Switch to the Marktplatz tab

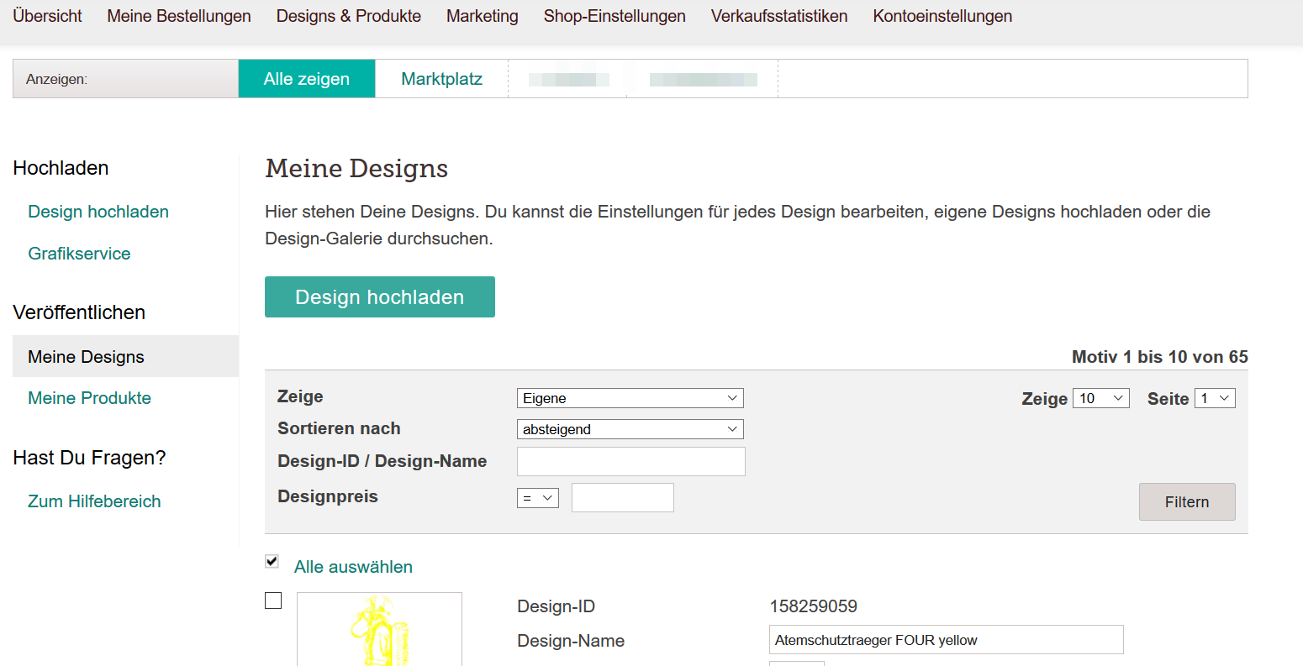click(441, 79)
